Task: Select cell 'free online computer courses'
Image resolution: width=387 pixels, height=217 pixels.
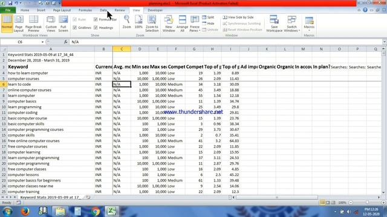Action: tap(51, 140)
